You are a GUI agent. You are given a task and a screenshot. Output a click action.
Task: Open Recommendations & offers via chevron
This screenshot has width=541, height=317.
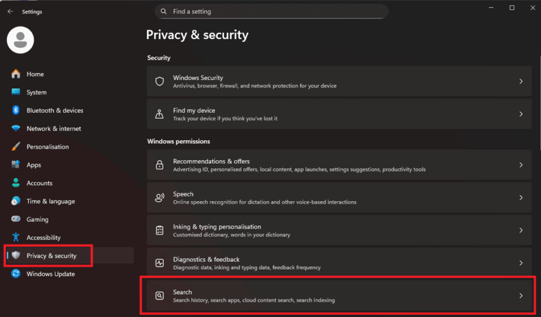521,165
